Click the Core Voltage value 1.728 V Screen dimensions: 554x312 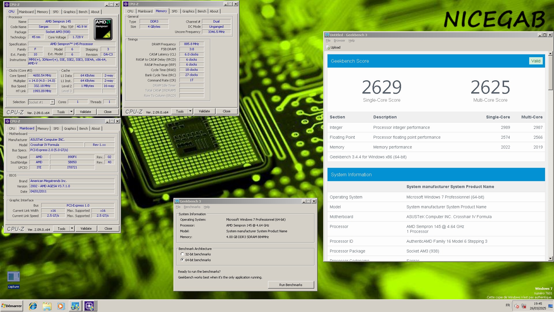click(78, 37)
